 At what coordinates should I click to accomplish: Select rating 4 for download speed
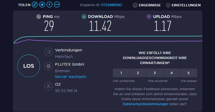click(x=172, y=73)
